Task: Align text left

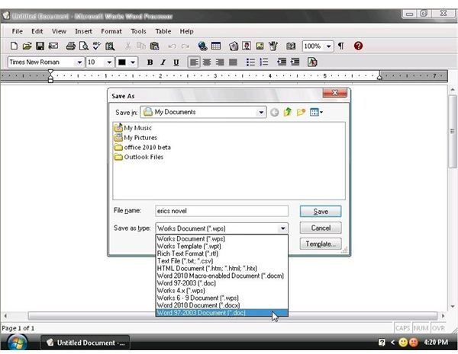Action: tap(194, 62)
